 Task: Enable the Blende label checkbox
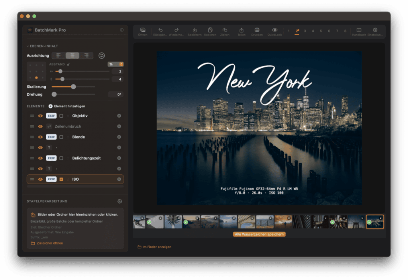tap(61, 137)
